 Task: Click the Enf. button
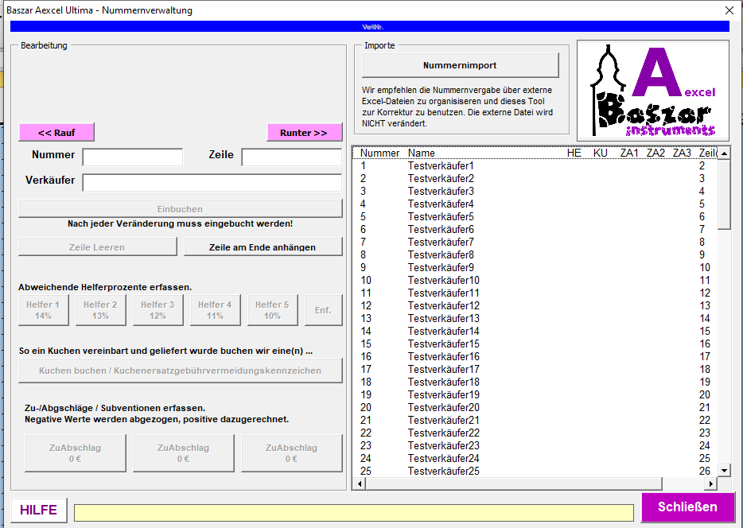(x=323, y=310)
